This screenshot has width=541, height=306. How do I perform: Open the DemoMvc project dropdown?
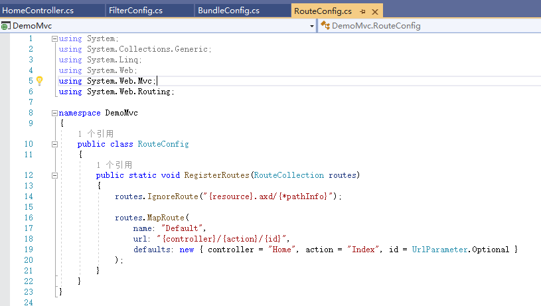312,26
